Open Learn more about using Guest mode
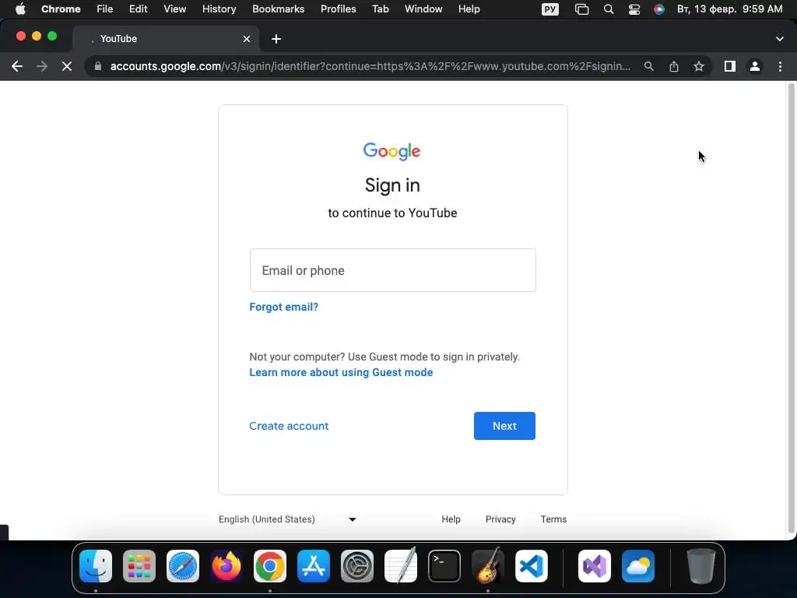Screen dimensions: 797x598 pyautogui.click(x=341, y=372)
